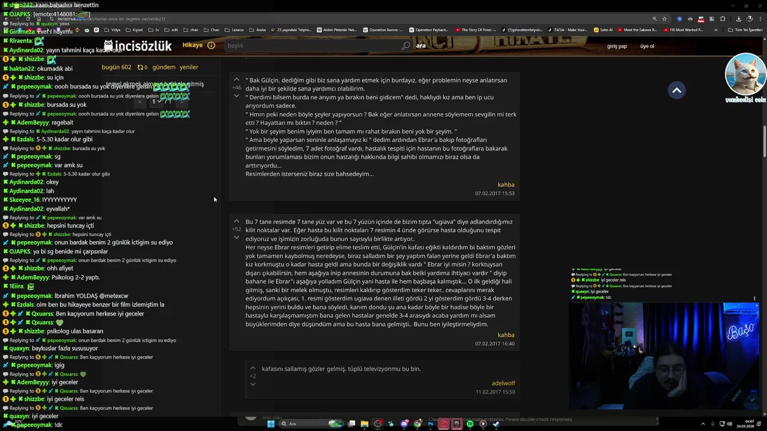The height and width of the screenshot is (431, 767).
Task: Open Spotify from the taskbar
Action: [x=470, y=424]
